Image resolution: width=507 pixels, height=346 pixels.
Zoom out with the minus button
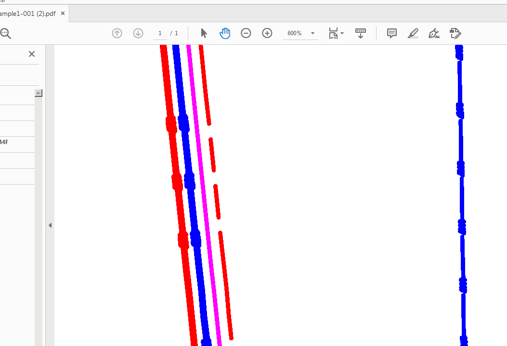point(246,33)
